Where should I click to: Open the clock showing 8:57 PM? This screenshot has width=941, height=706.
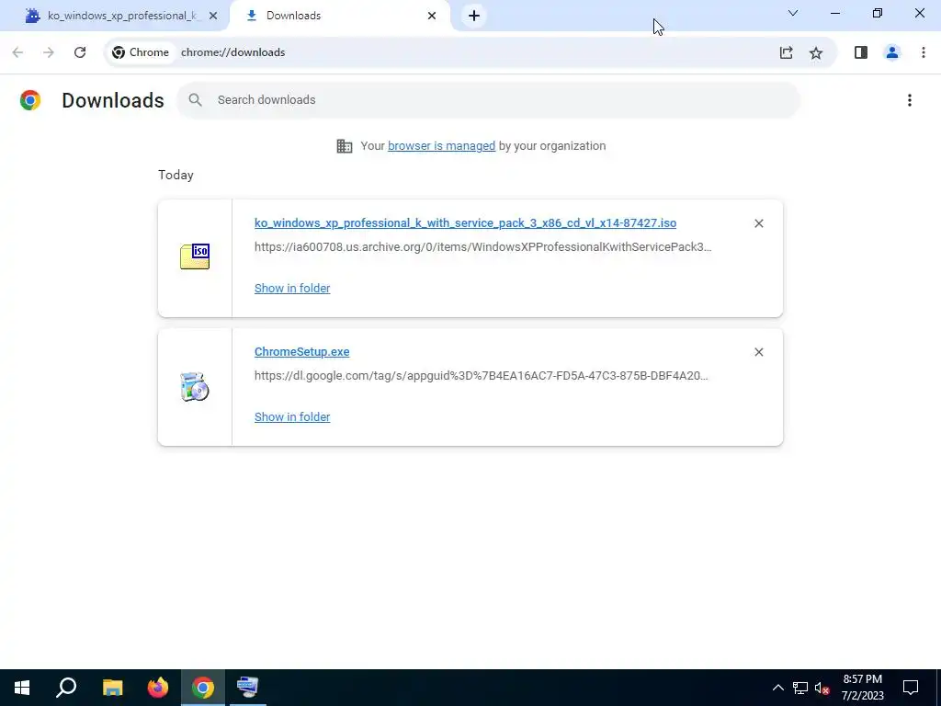pos(862,688)
